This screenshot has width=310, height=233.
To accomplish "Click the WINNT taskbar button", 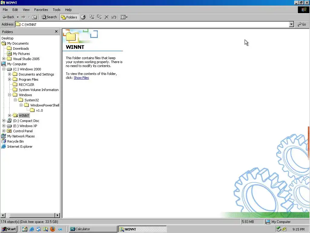I will coord(142,229).
